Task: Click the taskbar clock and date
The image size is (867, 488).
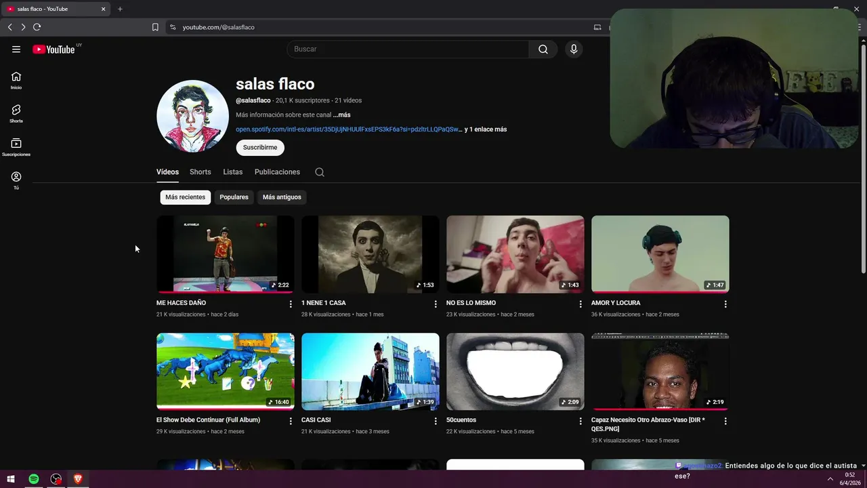Action: [850, 479]
